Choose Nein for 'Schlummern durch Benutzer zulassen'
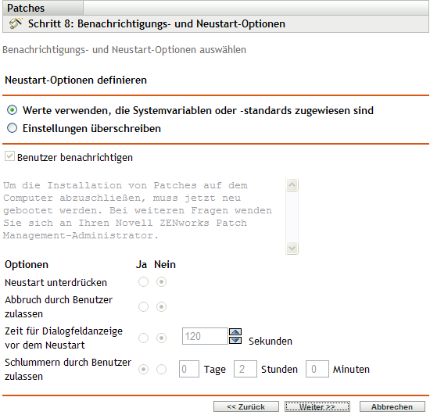 pyautogui.click(x=161, y=369)
